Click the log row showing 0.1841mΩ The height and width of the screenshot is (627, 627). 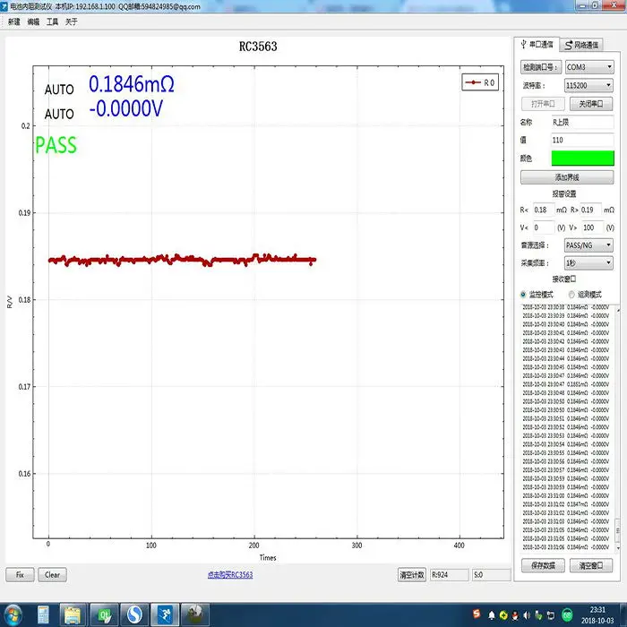[565, 512]
